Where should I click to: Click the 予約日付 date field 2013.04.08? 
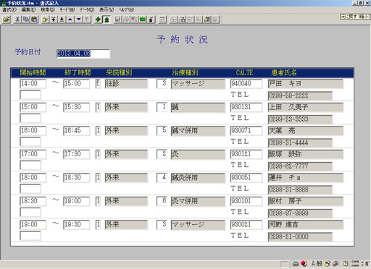(x=83, y=54)
